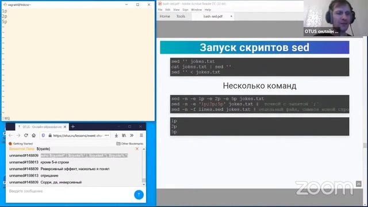Go to browser Home page

point(34,136)
